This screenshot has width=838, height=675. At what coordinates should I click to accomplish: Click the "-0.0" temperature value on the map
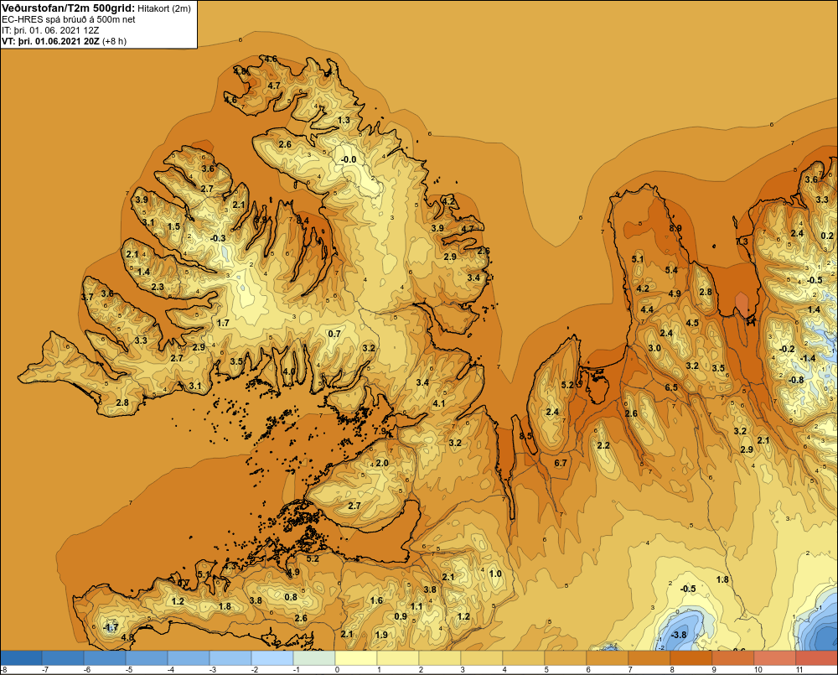coord(349,159)
